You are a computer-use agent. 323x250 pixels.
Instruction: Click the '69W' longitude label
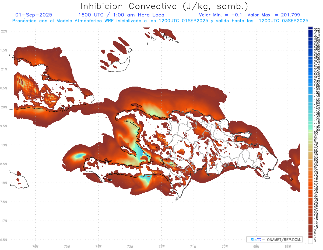[x=256, y=246]
